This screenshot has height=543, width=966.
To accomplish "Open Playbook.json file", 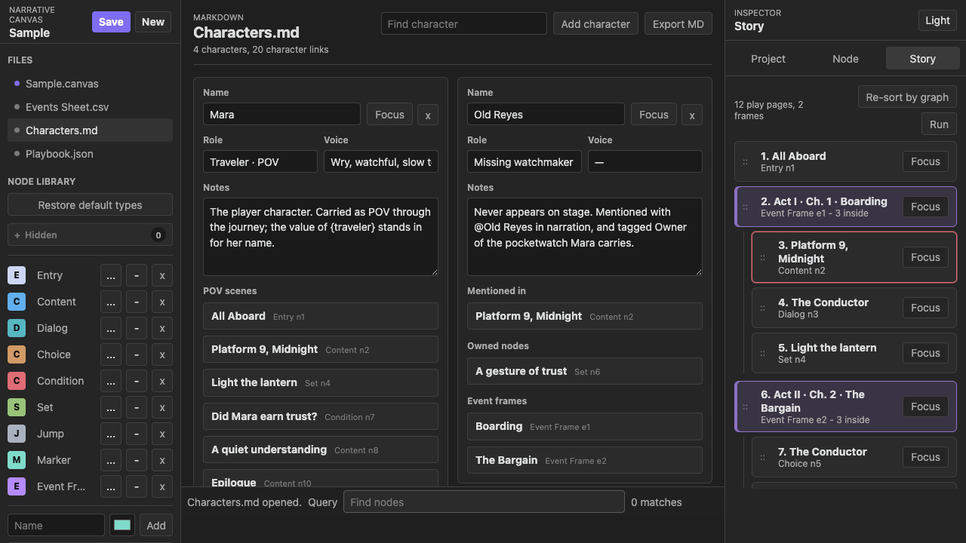I will coord(90,154).
